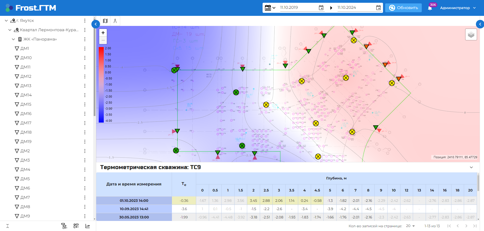Zoom in the map with plus button
The height and width of the screenshot is (231, 484).
coord(103,33)
